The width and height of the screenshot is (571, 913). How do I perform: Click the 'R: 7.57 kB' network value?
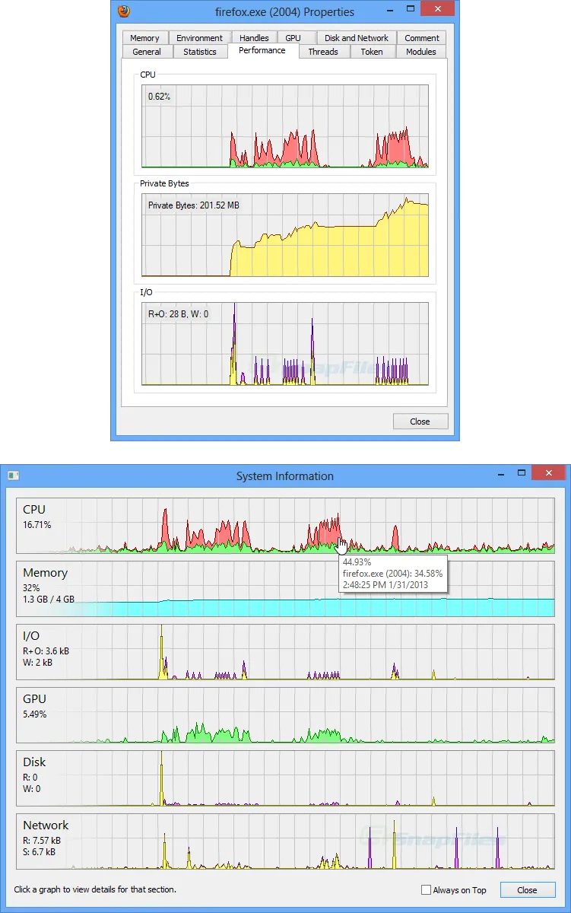(x=42, y=841)
